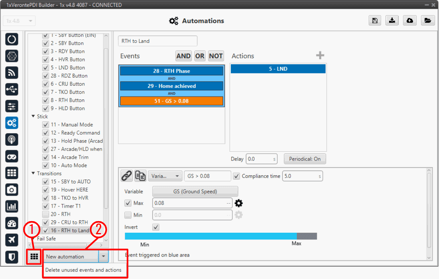The image size is (439, 279).
Task: Click the save icon in the top toolbar
Action: tap(375, 21)
